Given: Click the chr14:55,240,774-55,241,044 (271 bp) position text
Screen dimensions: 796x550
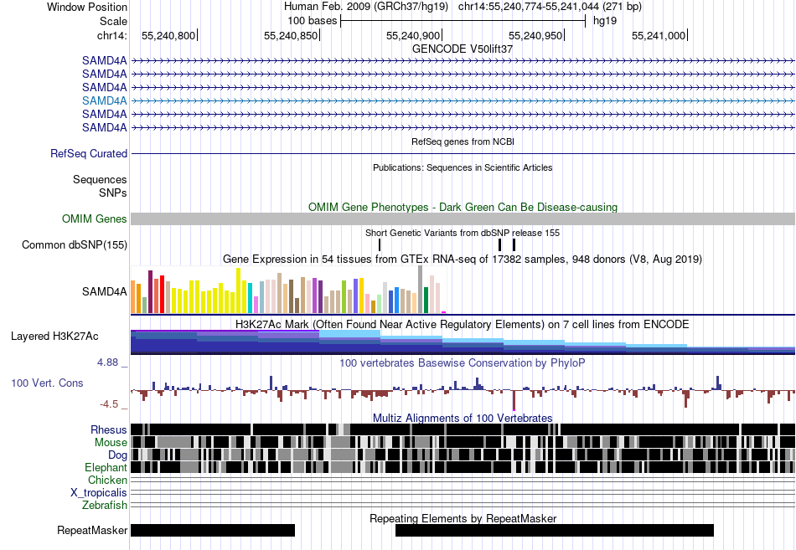Looking at the screenshot, I should coord(550,7).
